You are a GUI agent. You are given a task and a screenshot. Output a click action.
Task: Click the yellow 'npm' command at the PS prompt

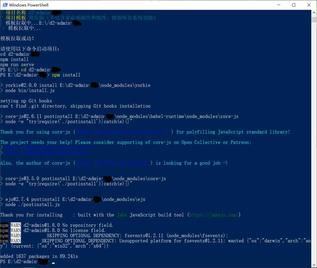tap(56, 75)
